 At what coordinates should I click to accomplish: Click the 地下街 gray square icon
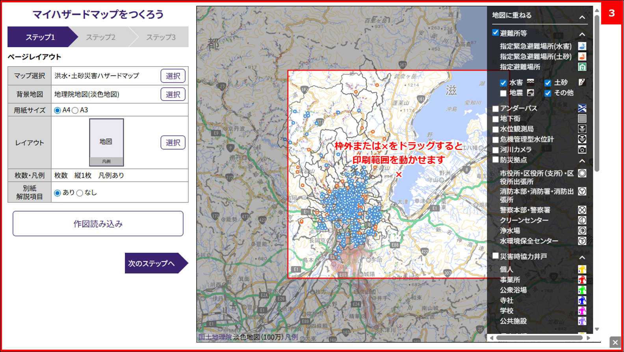click(x=582, y=118)
